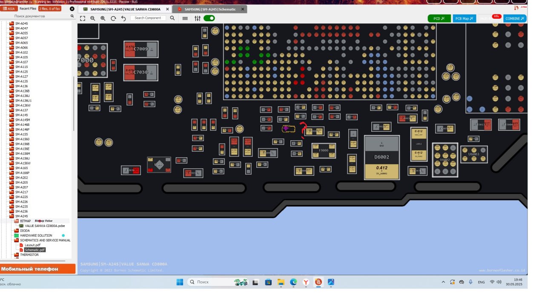This screenshot has width=545, height=306.
Task: Open Layout.pdf file
Action: coord(30,245)
